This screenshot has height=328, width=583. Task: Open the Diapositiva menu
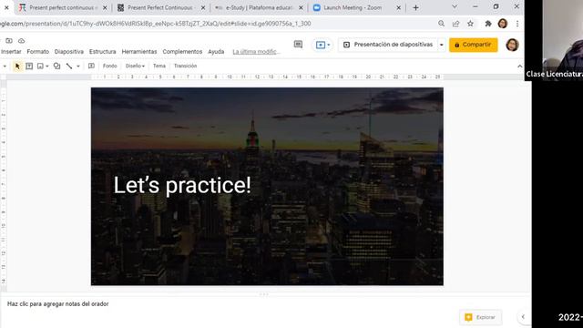[69, 52]
